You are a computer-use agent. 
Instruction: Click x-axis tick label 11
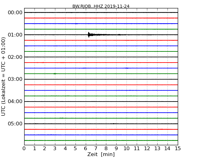pyautogui.click(x=137, y=149)
